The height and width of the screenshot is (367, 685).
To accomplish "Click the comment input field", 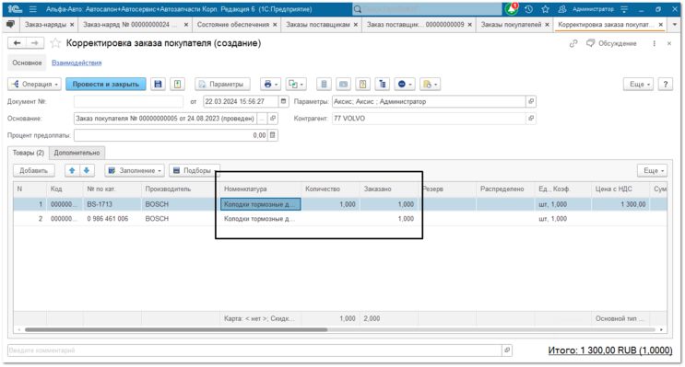I will pos(254,350).
